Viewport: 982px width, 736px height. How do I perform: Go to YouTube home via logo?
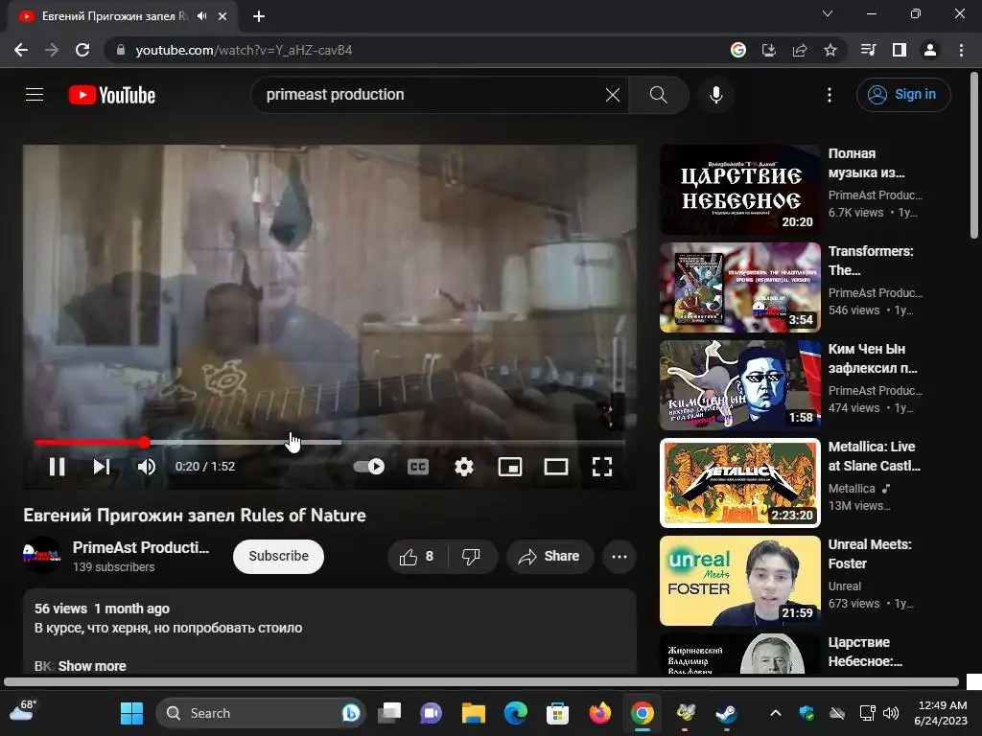coord(112,95)
